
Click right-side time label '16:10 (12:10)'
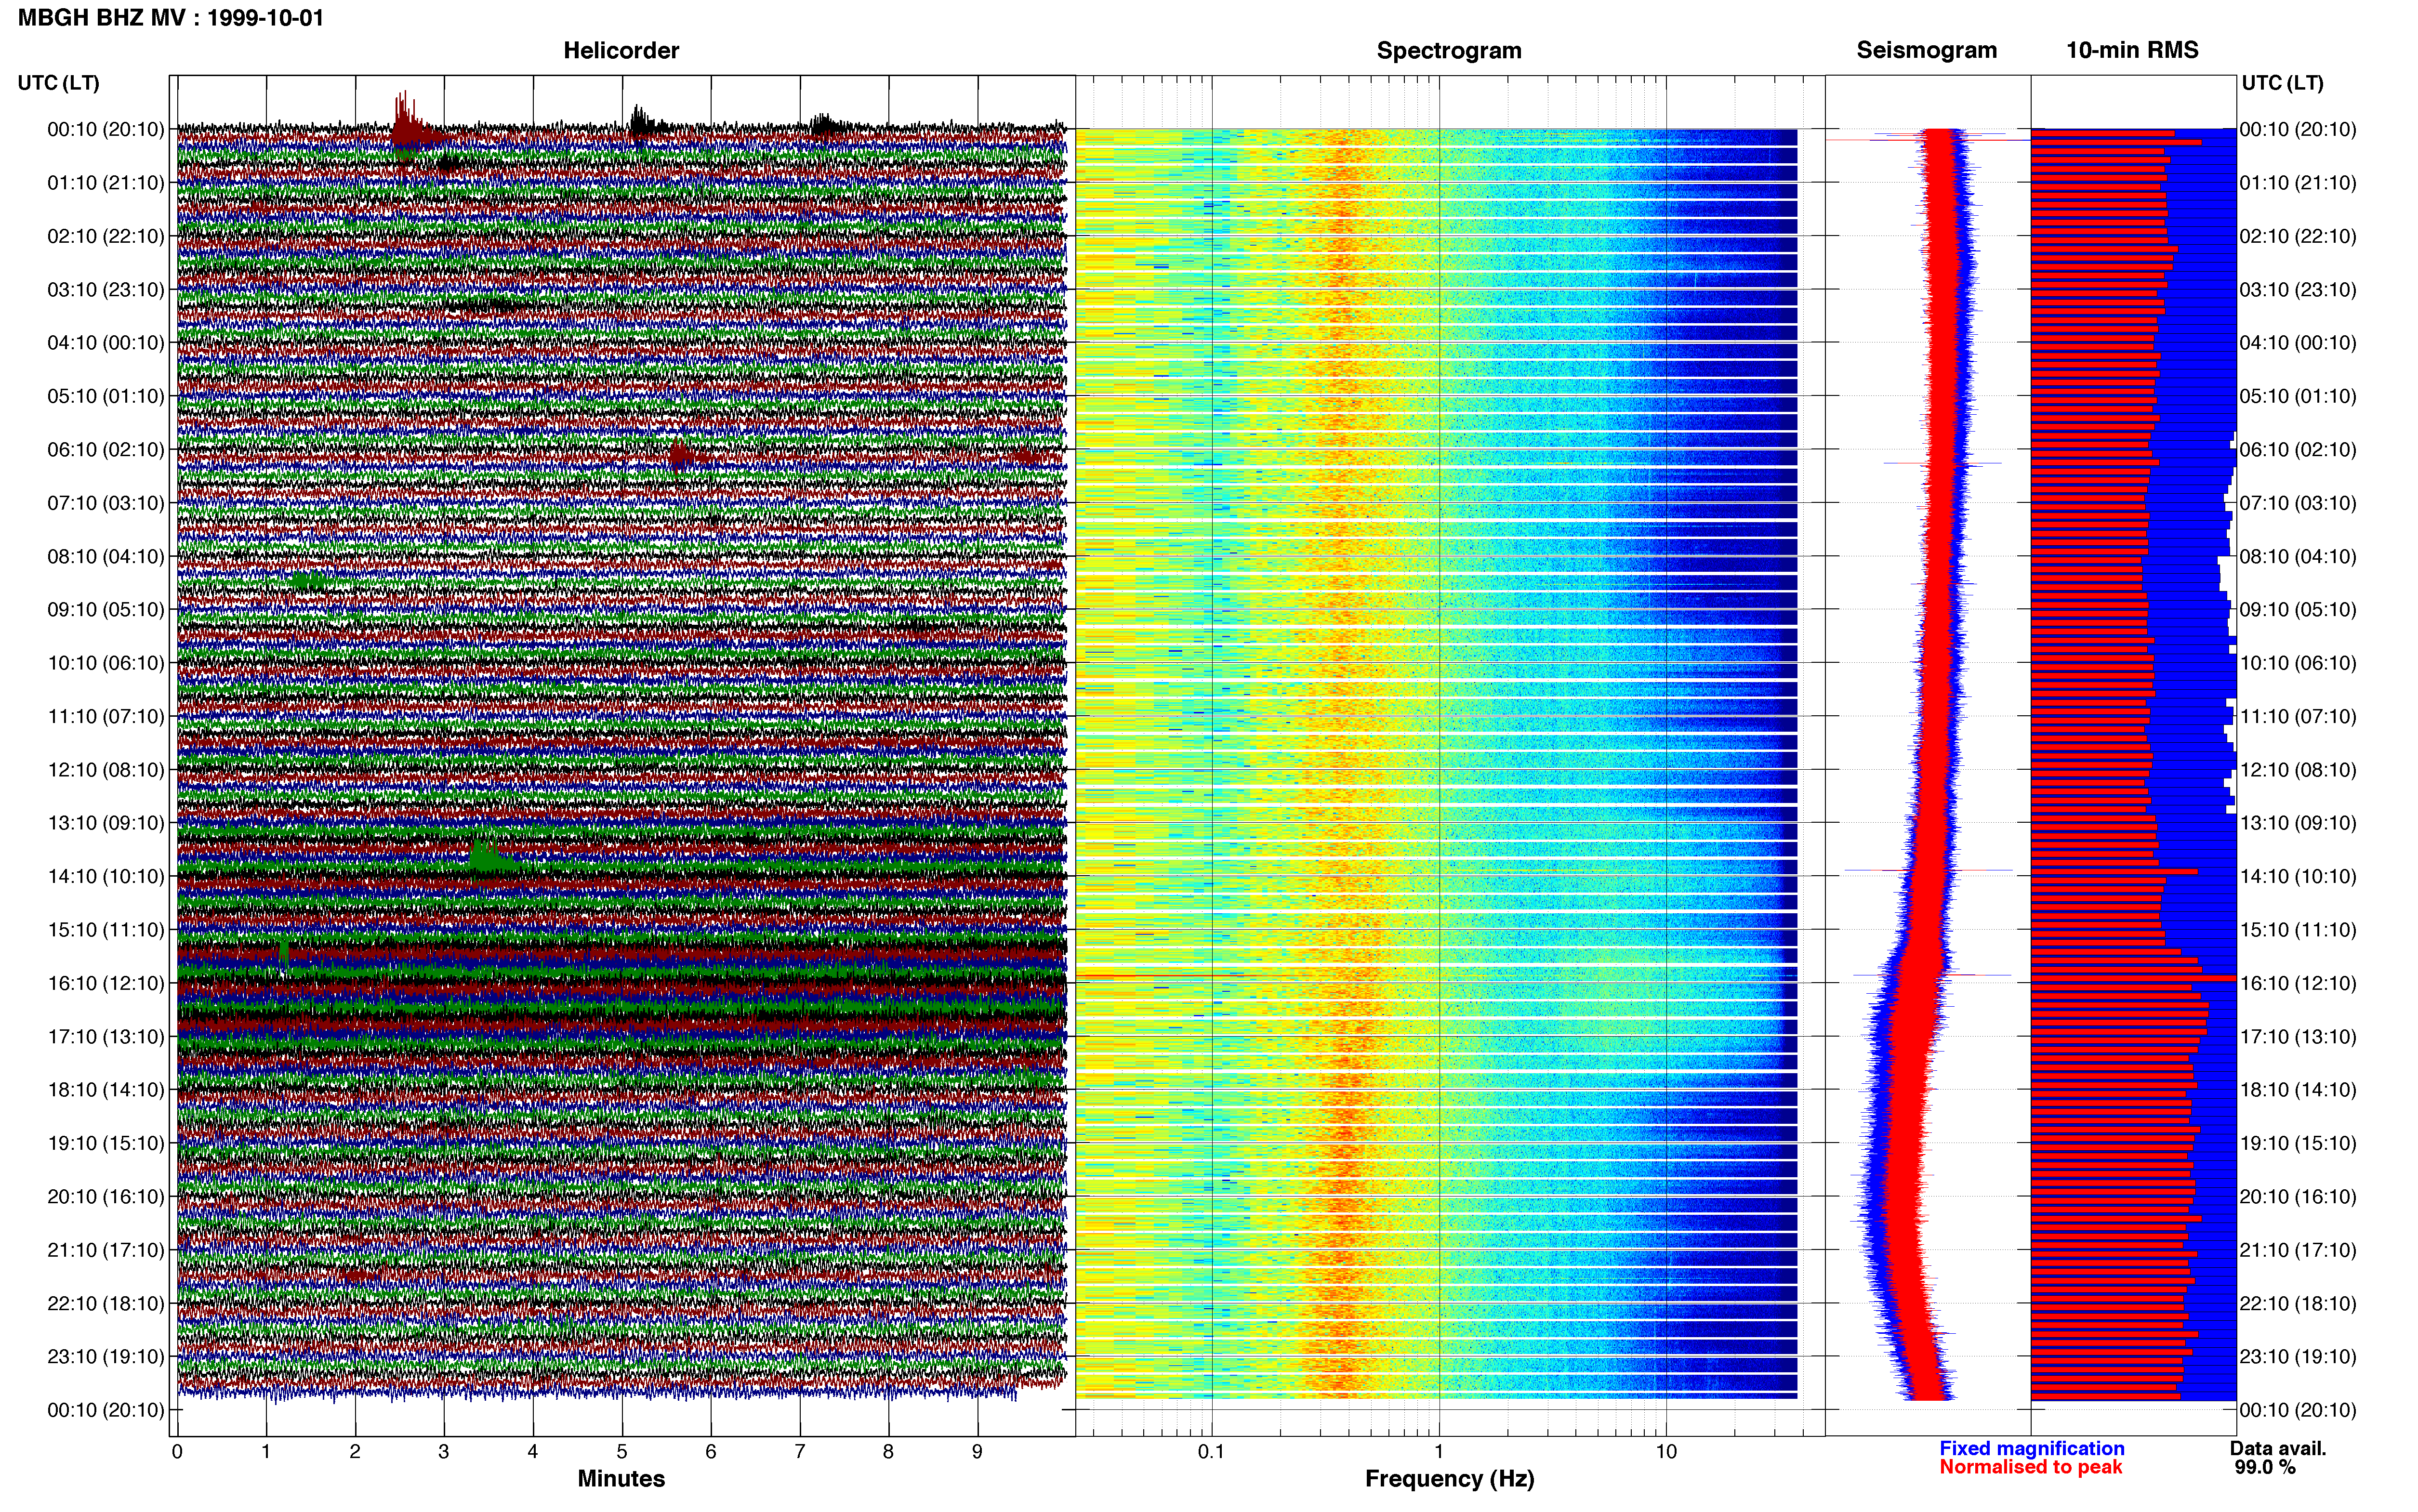point(2298,982)
